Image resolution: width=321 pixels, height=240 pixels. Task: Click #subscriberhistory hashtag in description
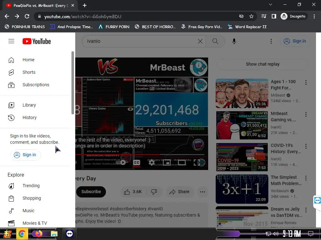[x=128, y=209]
